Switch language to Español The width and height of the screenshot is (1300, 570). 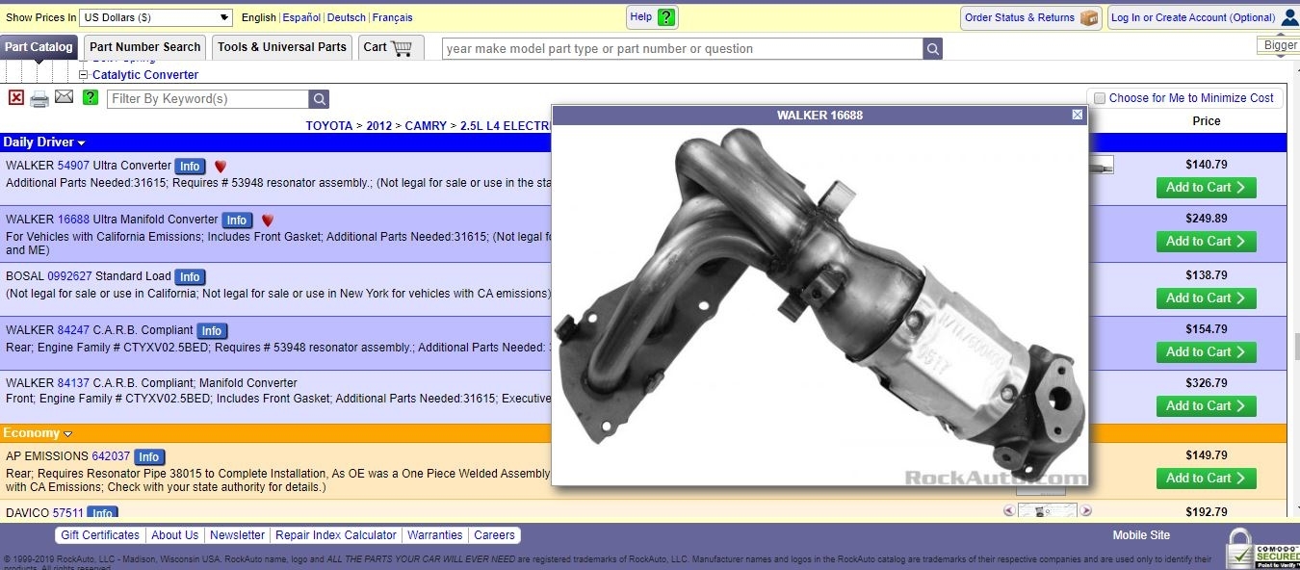(x=301, y=18)
